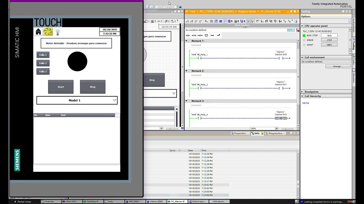Open the OB256 call hierarchy link
This screenshot has width=364, height=204.
306,103
